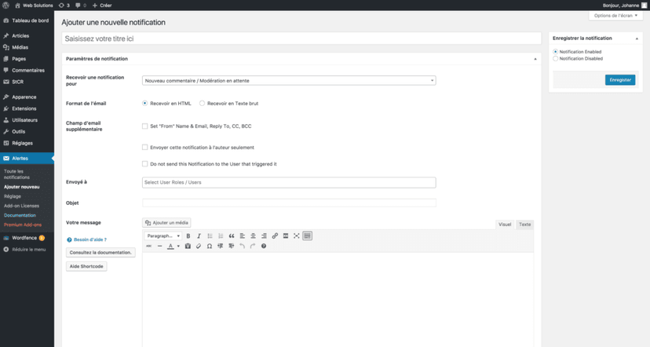
Task: Open the Recevoir une notification pour dropdown
Action: [x=289, y=80]
